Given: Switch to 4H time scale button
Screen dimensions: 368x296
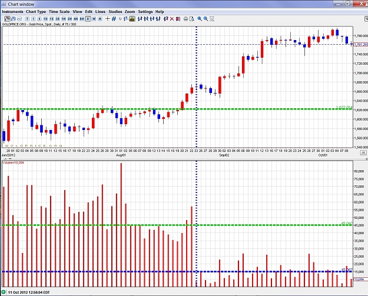Looking at the screenshot, I should [75, 19].
